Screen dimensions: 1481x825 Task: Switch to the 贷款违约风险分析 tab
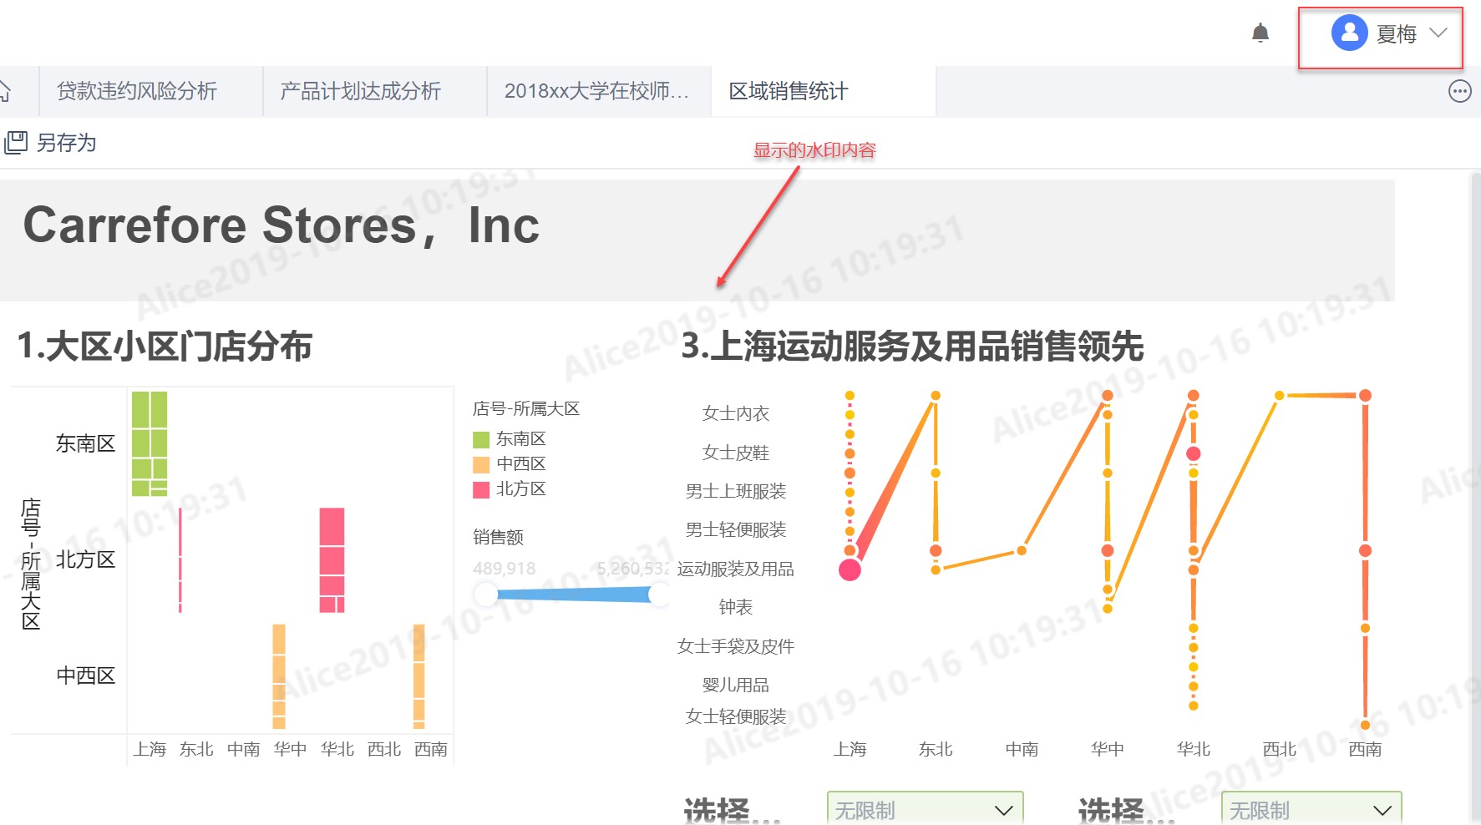[x=137, y=91]
